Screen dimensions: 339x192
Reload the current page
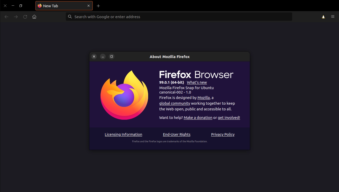tap(25, 17)
